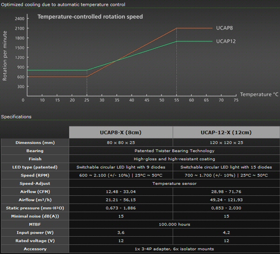Click 'High-gloss and high-resistant coating' cell
The width and height of the screenshot is (280, 254).
pos(174,159)
